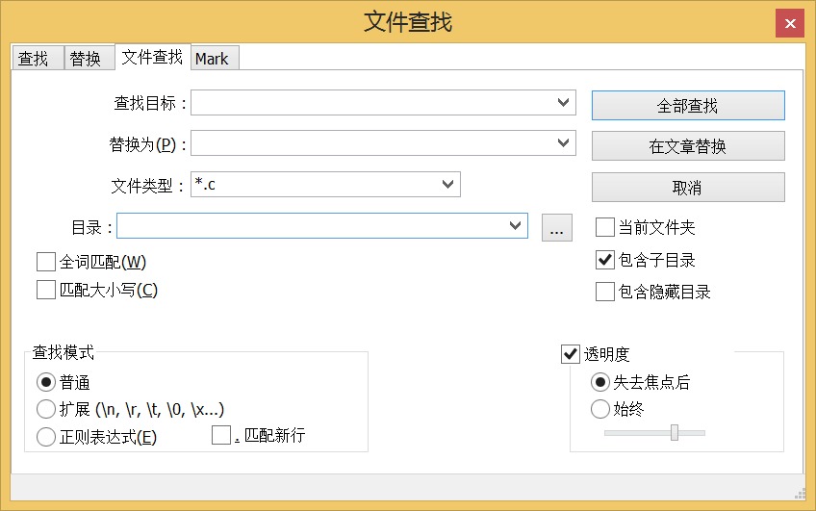Expand the 文件类型 filter dropdown
Viewport: 816px width, 511px height.
point(447,184)
